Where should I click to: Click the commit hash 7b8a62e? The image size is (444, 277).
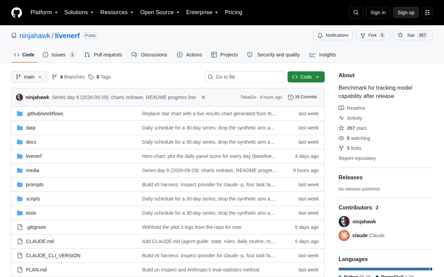tap(248, 97)
